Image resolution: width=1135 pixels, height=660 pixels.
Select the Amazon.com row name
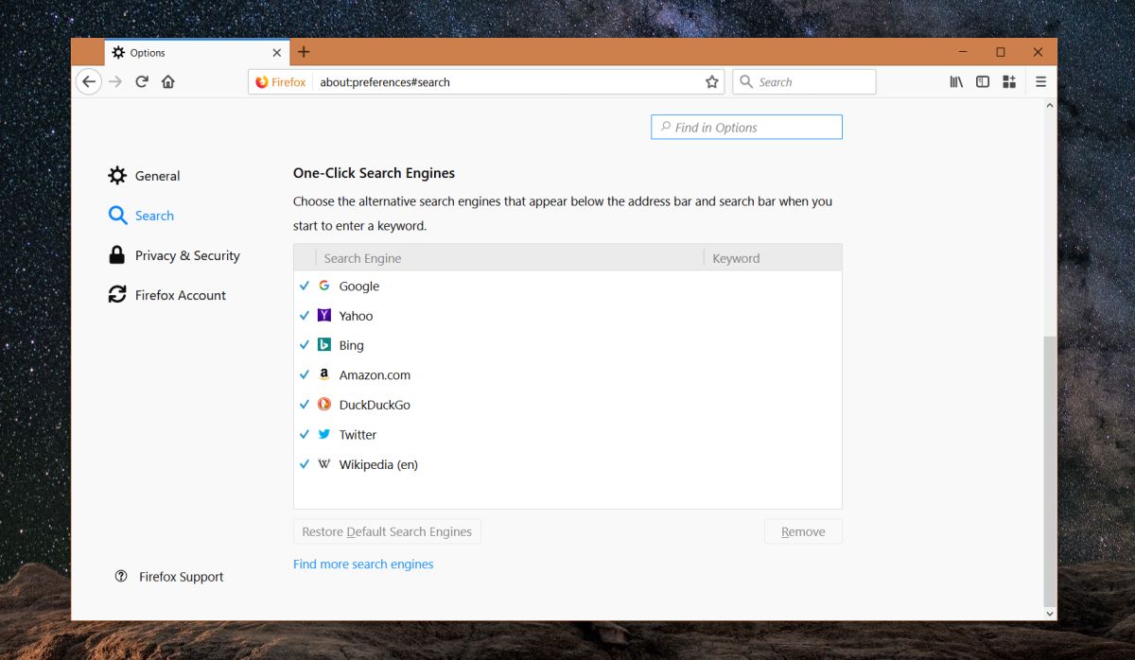[x=375, y=375]
